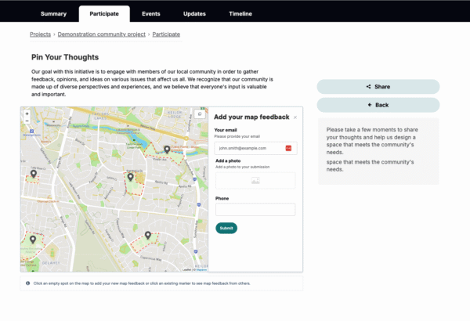The height and width of the screenshot is (321, 470).
Task: Click into the Phone input field
Action: pyautogui.click(x=255, y=209)
